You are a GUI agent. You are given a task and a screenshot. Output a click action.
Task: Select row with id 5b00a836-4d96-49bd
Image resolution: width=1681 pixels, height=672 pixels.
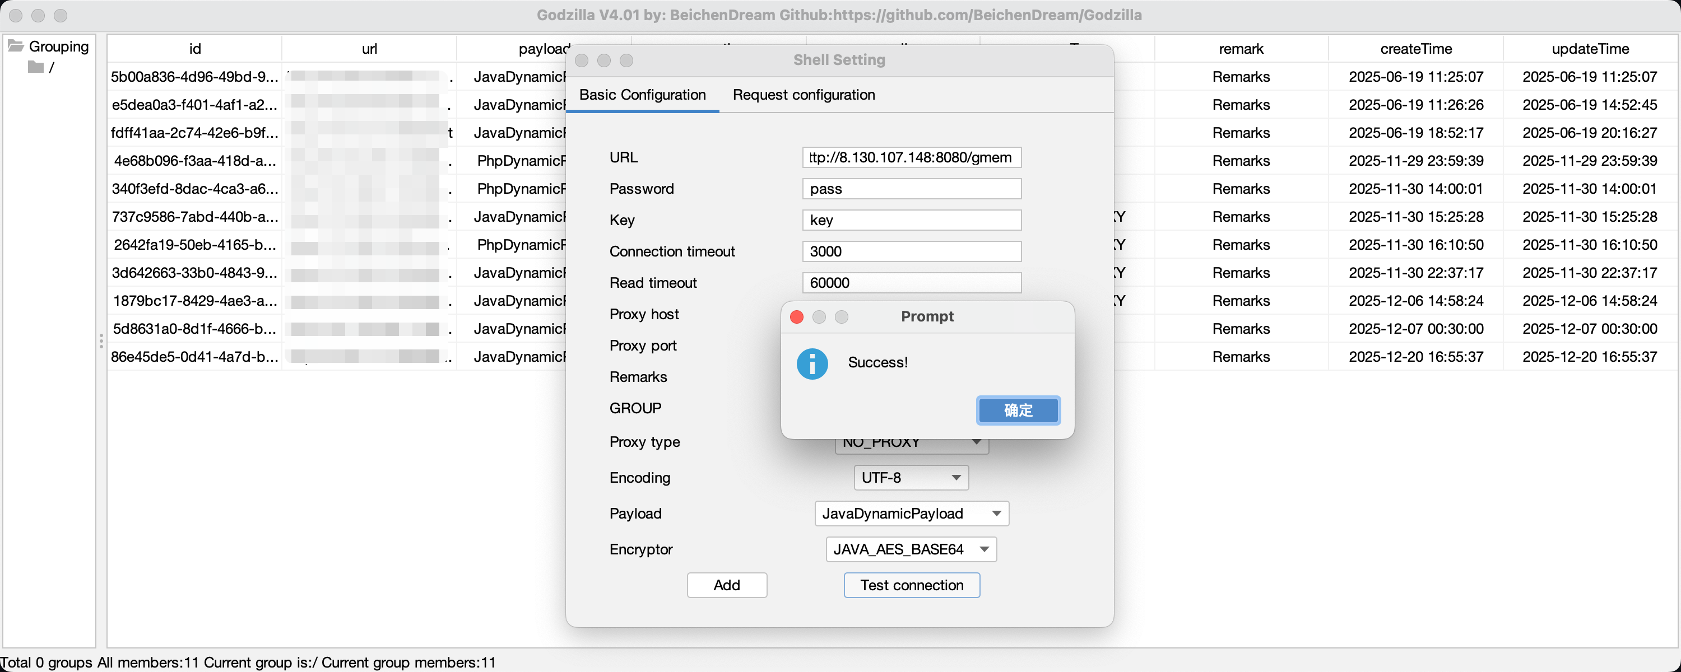[x=194, y=77]
